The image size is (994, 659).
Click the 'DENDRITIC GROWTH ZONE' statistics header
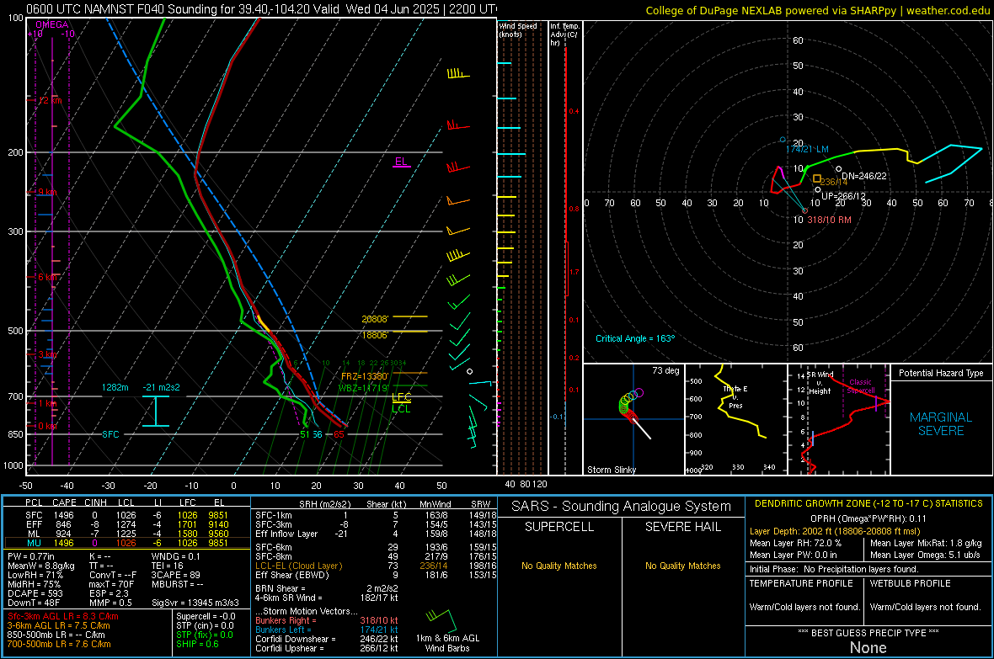point(868,504)
